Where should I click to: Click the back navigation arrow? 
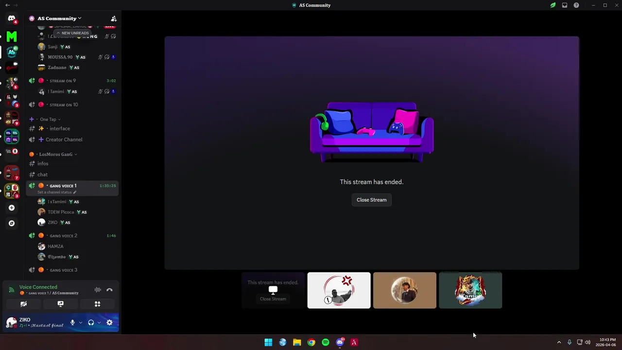[7, 5]
